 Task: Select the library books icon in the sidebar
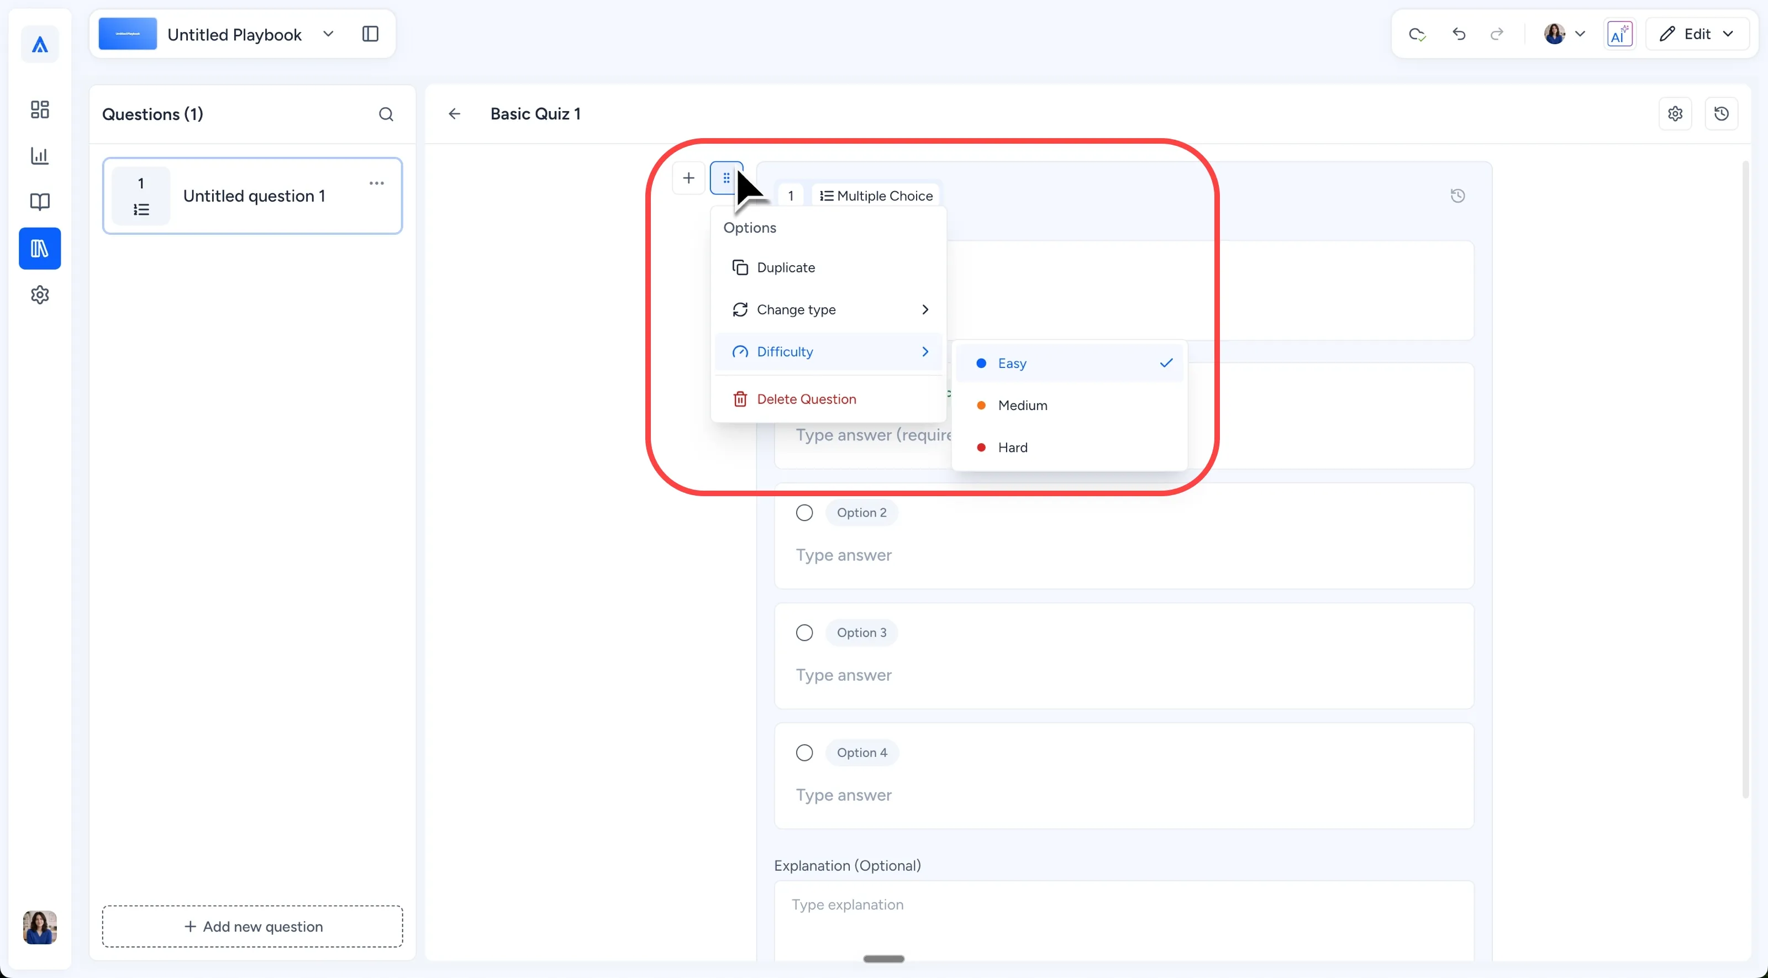point(40,249)
